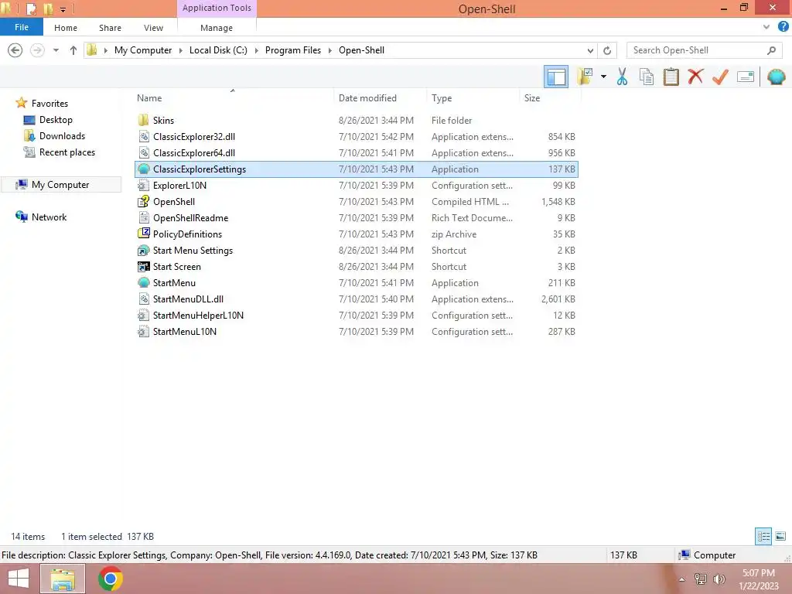Switch to Large icons view in status bar

[780, 536]
